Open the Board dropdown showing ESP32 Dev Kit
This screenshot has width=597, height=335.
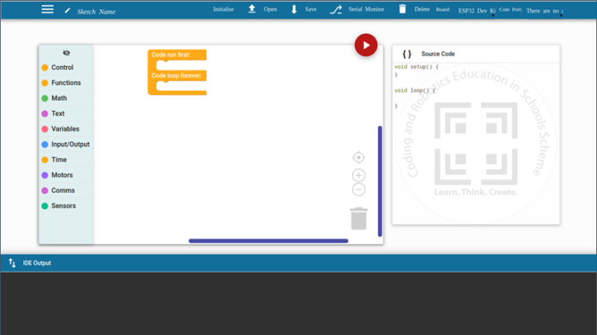click(x=477, y=11)
